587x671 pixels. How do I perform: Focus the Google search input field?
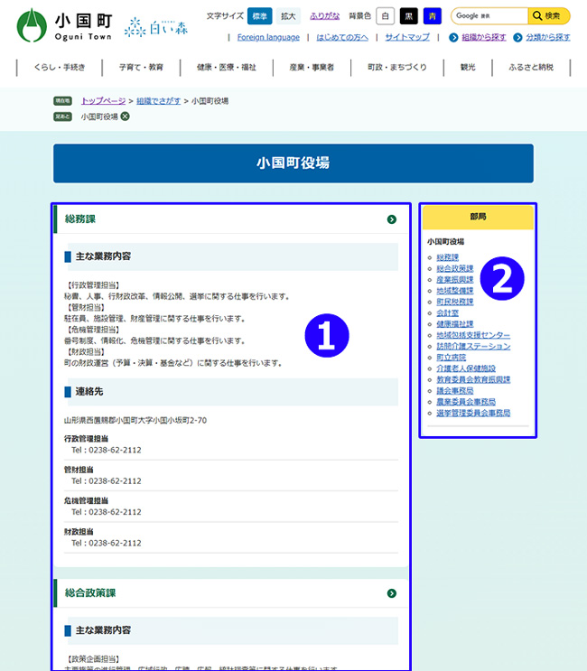coord(489,16)
